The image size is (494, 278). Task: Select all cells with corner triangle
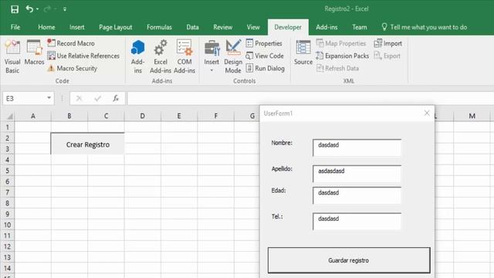(10, 116)
